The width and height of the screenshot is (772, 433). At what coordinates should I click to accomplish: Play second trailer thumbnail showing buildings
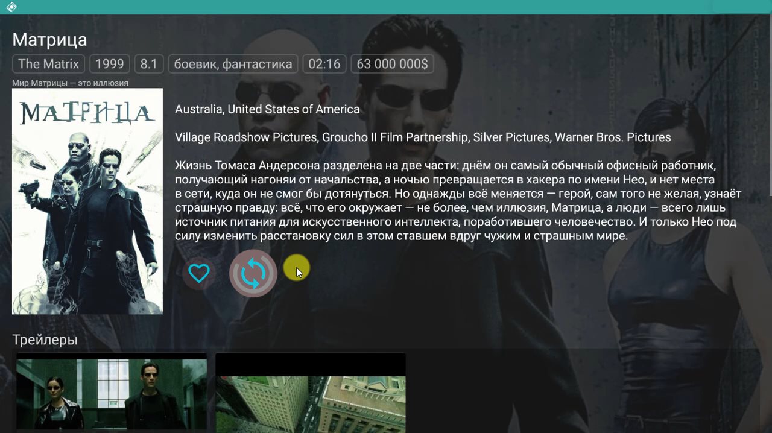[311, 393]
